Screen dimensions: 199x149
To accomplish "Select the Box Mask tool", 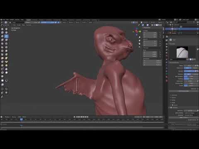I will tap(2, 81).
